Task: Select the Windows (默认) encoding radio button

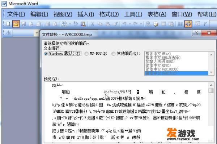Action: [x=46, y=54]
